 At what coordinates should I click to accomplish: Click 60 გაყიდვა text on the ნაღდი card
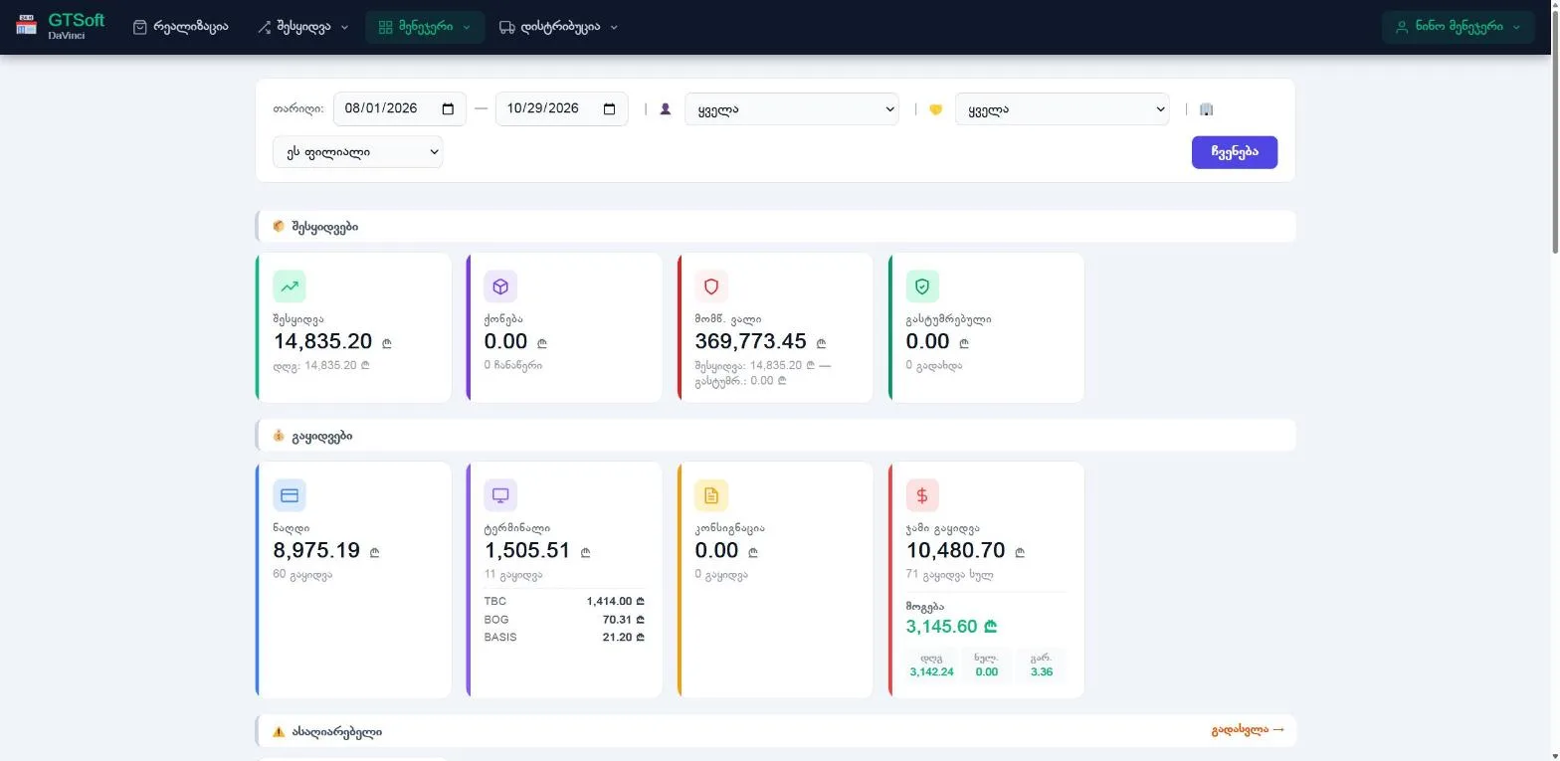[302, 575]
